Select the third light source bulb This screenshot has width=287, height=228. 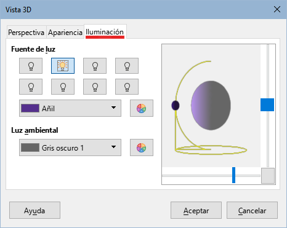tap(95, 66)
